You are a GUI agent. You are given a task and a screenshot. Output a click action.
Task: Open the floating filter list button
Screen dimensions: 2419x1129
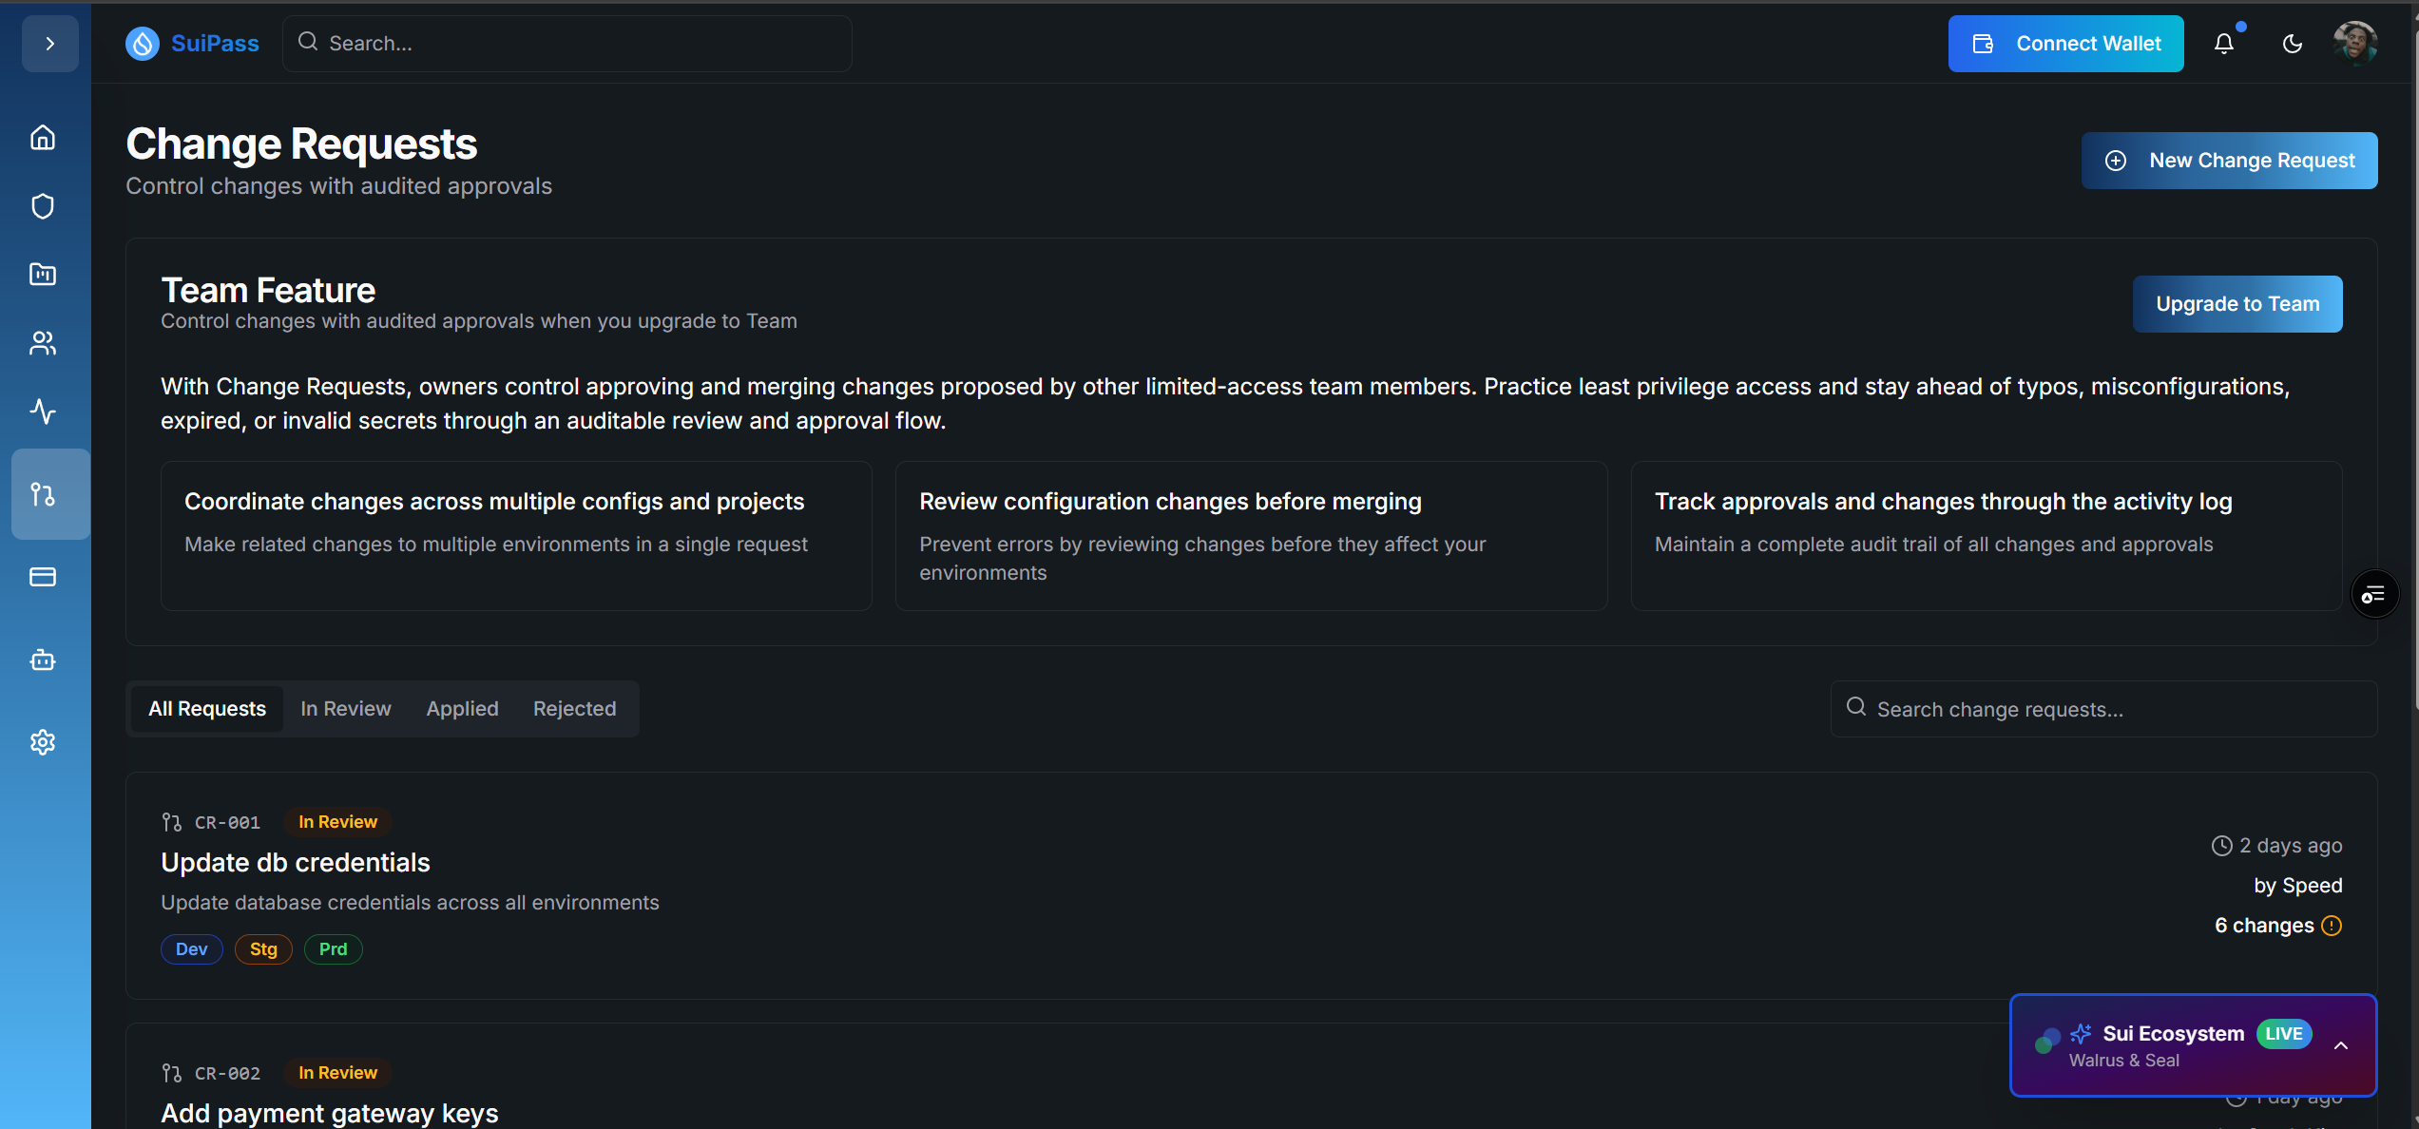click(x=2373, y=595)
